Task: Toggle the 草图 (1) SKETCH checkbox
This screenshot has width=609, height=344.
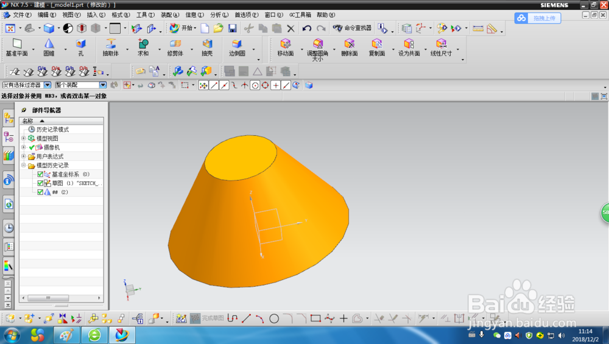Action: point(40,183)
